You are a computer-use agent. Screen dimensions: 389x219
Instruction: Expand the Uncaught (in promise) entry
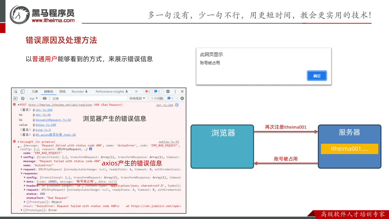click(19, 142)
